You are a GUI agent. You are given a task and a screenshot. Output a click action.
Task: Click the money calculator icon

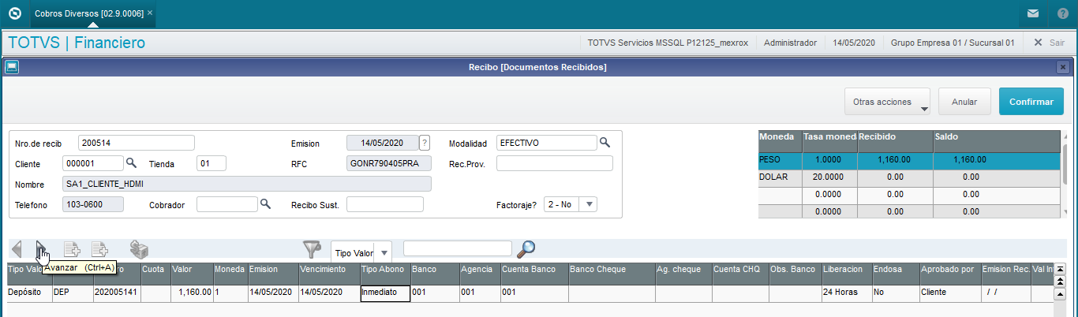pos(140,250)
